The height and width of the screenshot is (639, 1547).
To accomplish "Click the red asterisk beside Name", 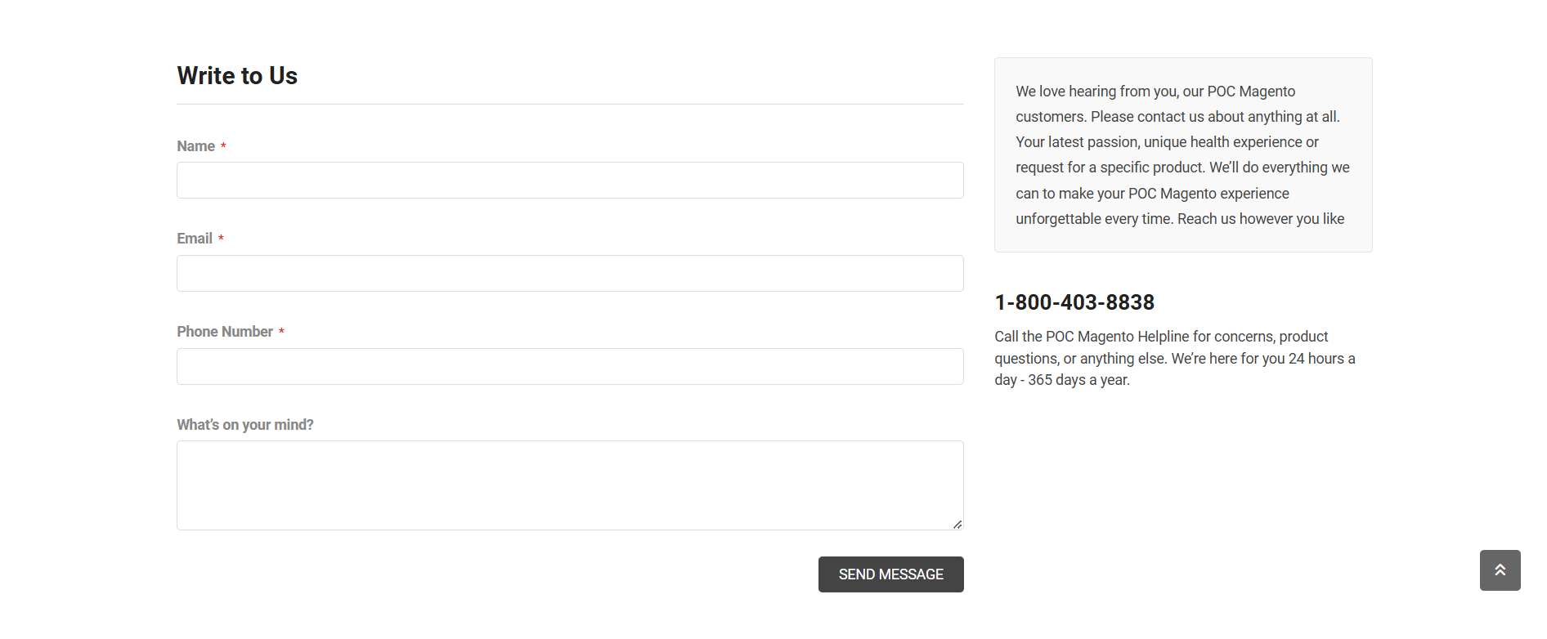I will click(x=223, y=146).
